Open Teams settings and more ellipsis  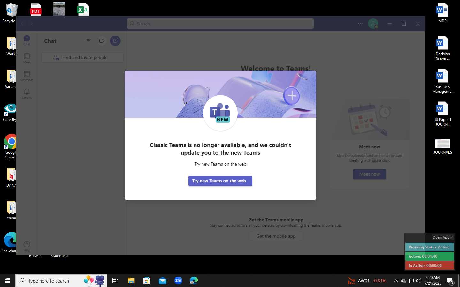coord(360,24)
